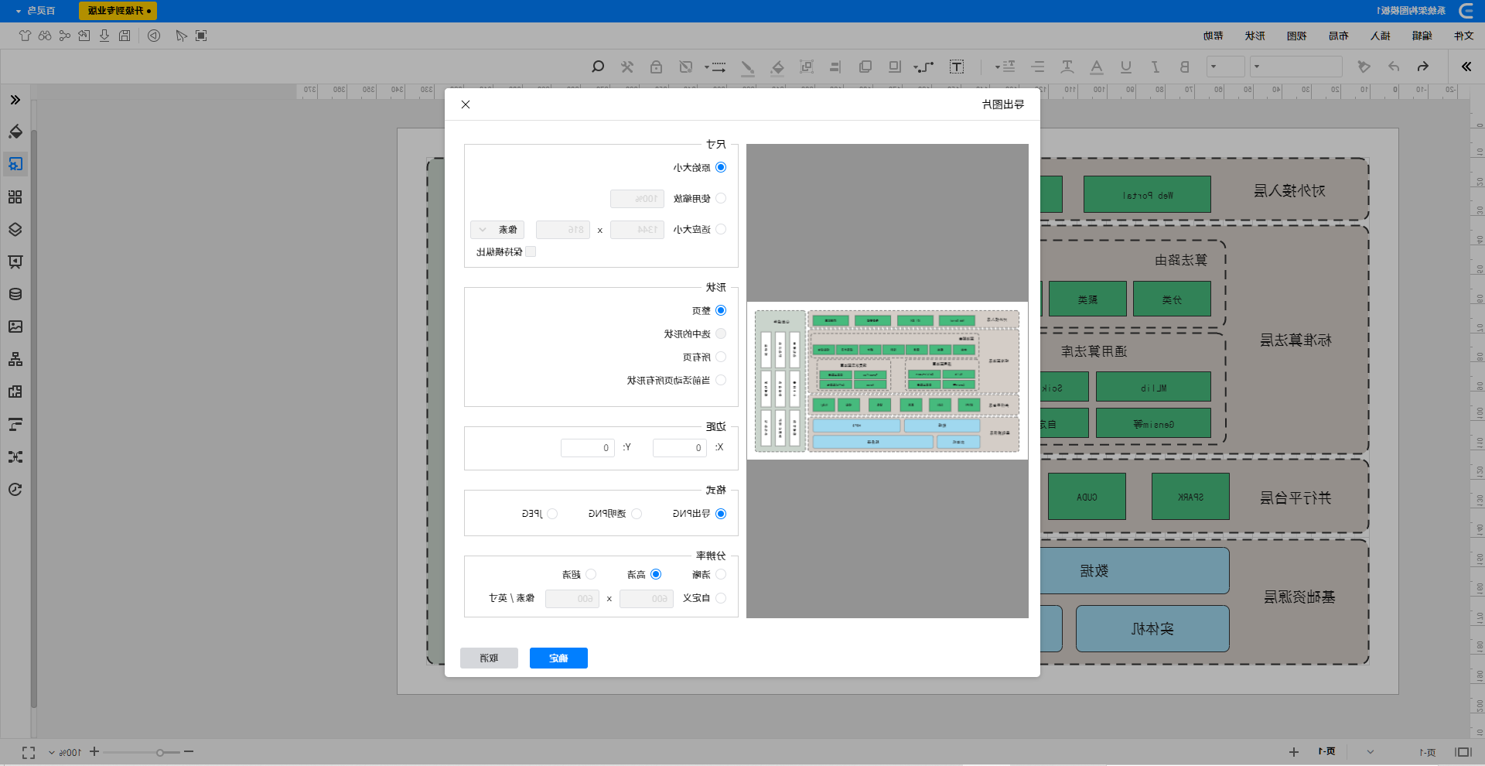The width and height of the screenshot is (1485, 766).
Task: Collapse the toolbar with double chevron
Action: 1466,67
